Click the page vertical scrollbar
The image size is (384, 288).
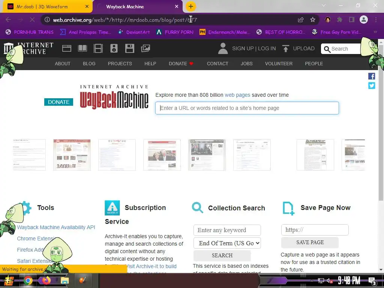coord(381,123)
